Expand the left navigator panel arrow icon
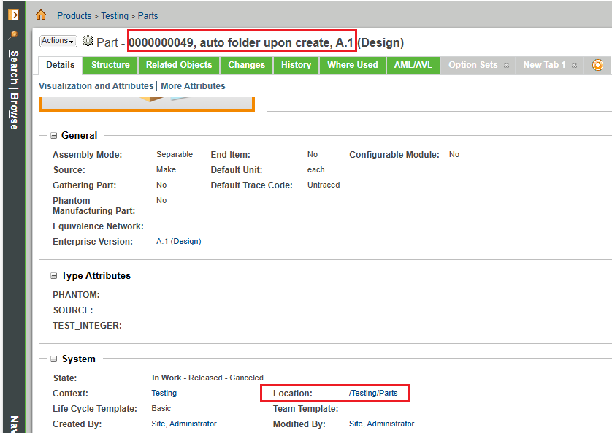 click(13, 15)
